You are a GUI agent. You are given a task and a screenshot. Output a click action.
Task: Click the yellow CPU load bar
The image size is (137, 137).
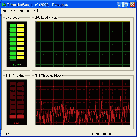(21, 42)
